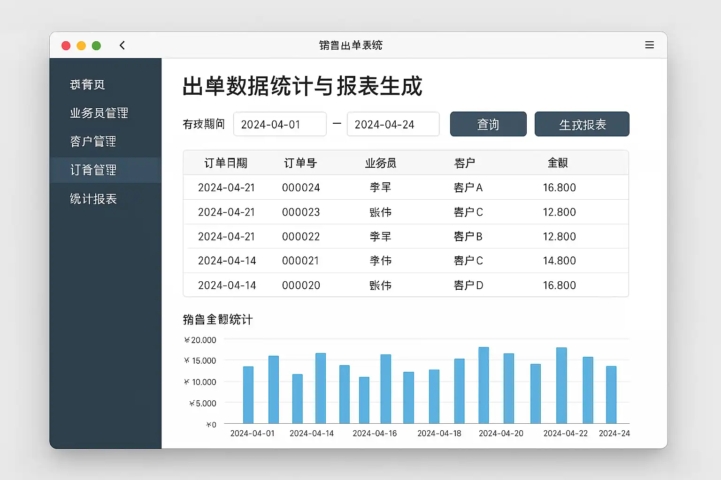Click the tallest bar above 2024-04-20
721x480 pixels.
tap(483, 385)
